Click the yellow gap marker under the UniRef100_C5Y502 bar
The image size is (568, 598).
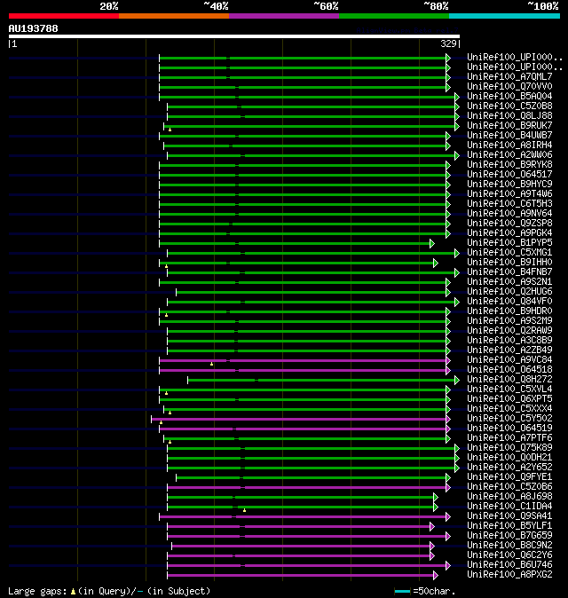pyautogui.click(x=161, y=422)
